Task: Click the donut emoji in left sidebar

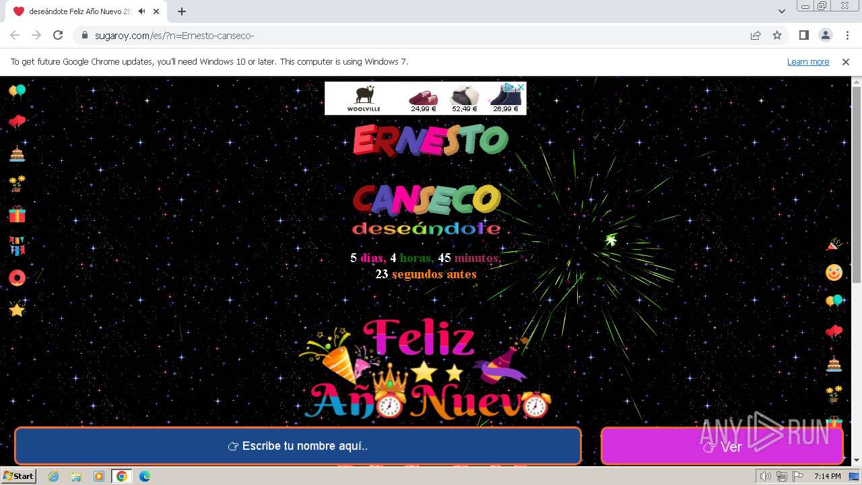Action: (17, 278)
